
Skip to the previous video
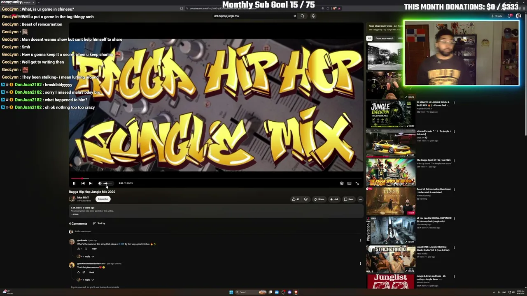click(83, 183)
